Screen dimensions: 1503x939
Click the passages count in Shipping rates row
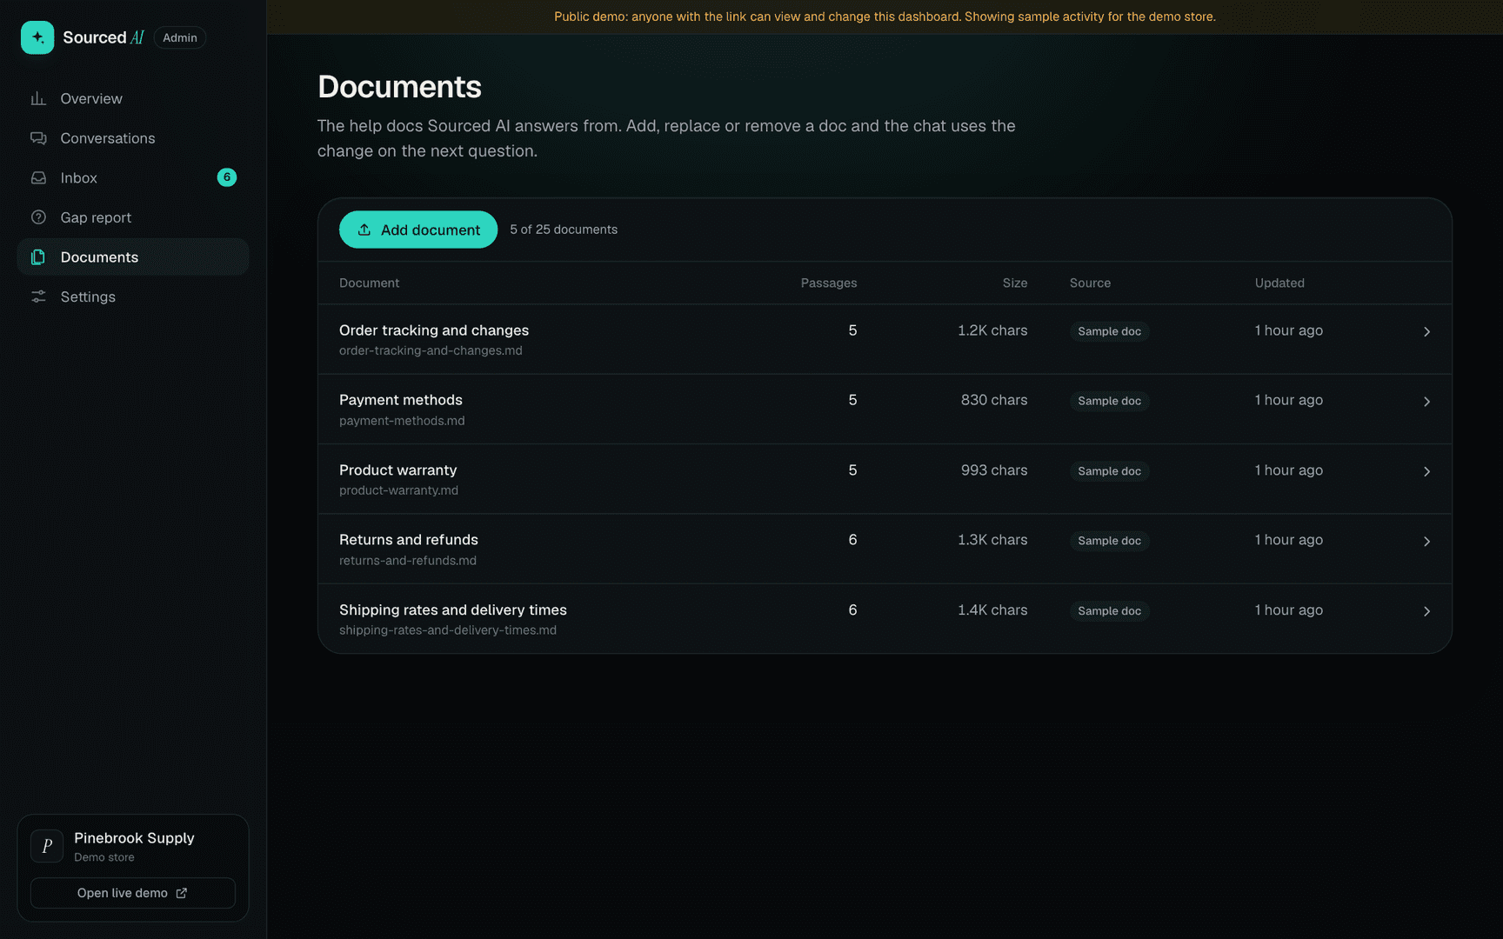tap(852, 610)
